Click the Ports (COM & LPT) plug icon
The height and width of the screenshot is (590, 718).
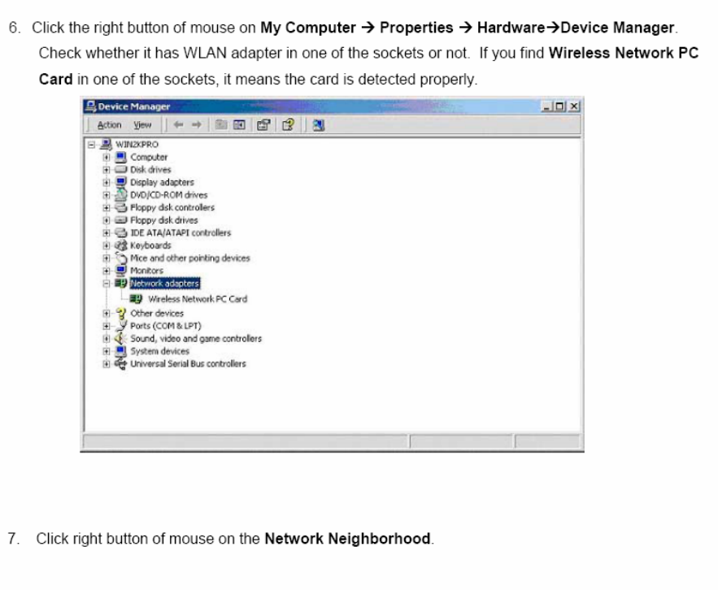point(121,326)
